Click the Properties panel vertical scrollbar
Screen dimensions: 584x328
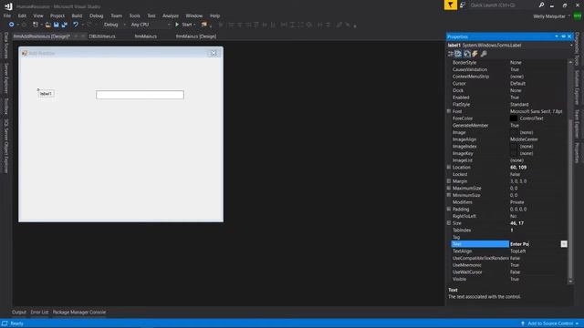pos(570,199)
